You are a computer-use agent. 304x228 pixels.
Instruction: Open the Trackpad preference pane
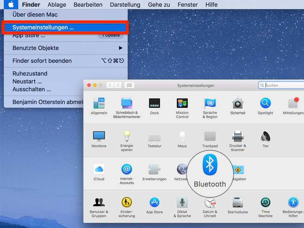[x=210, y=139]
